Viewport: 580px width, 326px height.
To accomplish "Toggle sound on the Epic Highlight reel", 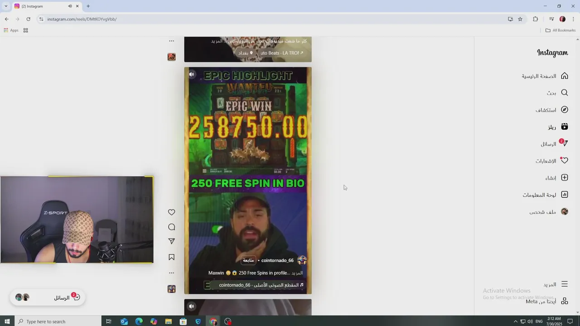I will tap(192, 74).
